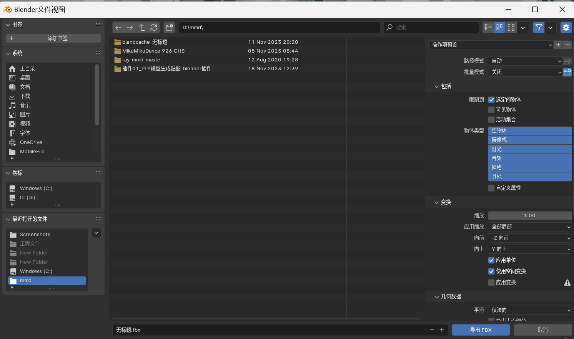Open the 路径模式 dropdown
The image size is (574, 339).
525,61
